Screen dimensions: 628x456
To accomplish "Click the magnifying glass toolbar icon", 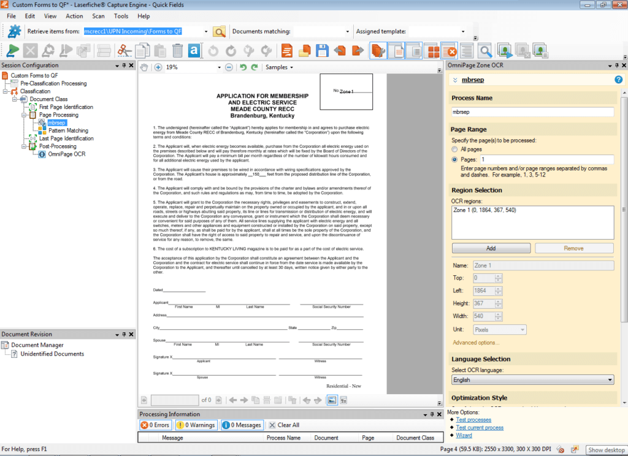I will click(484, 51).
